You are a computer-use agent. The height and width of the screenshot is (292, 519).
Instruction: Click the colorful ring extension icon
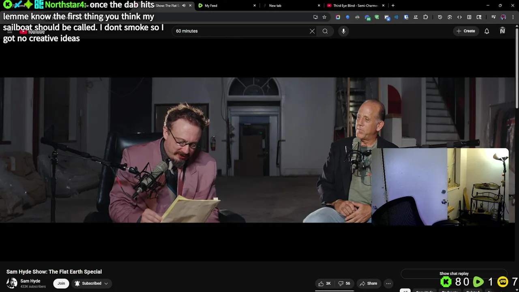click(338, 17)
